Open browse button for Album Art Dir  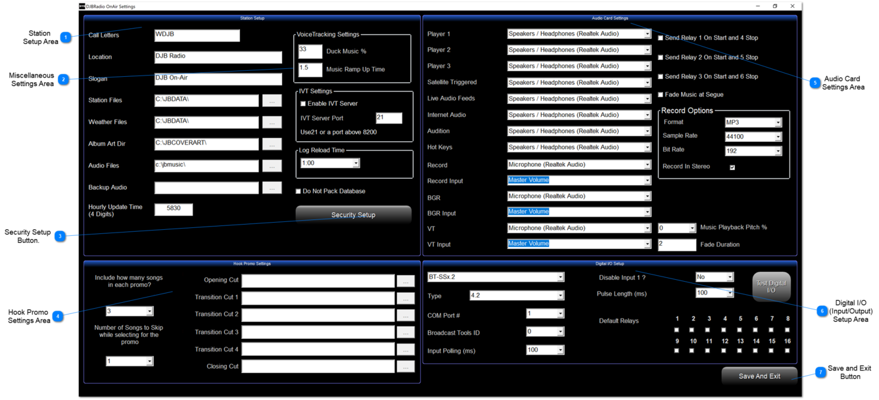[x=272, y=144]
